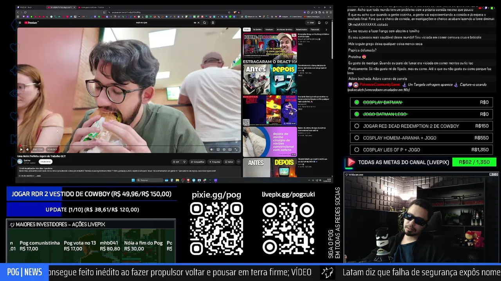The image size is (501, 281).
Task: Select 'COSPLAY LIES OF P + JOGO' radio
Action: (357, 149)
